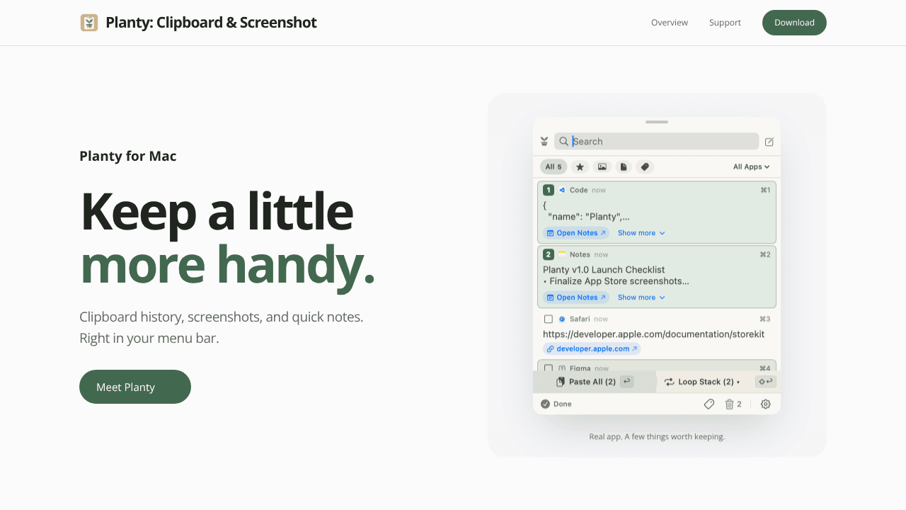The height and width of the screenshot is (510, 906).
Task: Click the shift-return shortcut key icon
Action: coord(766,382)
